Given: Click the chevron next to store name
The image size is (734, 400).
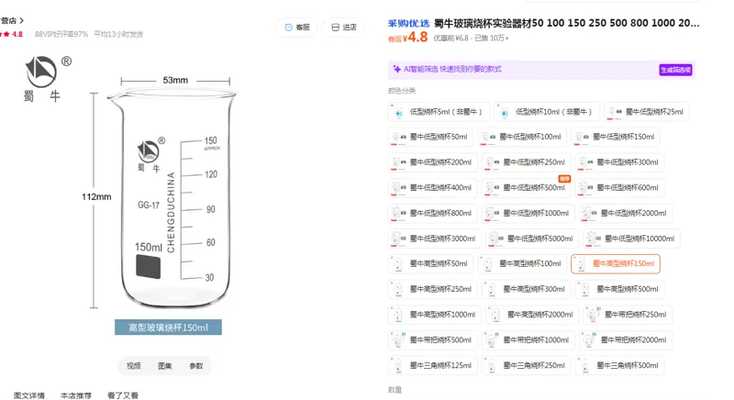Looking at the screenshot, I should [21, 20].
